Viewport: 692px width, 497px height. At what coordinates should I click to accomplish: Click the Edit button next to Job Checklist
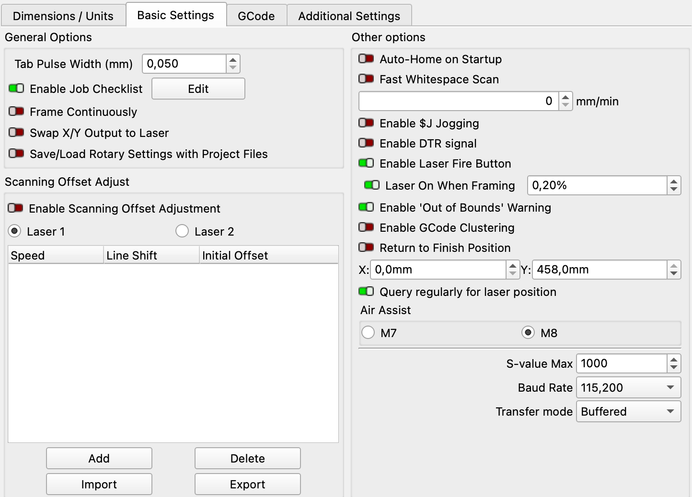coord(198,89)
